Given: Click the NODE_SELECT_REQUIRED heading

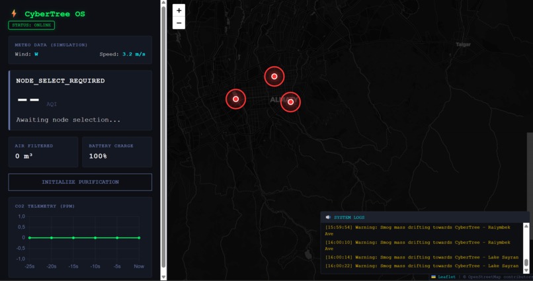Looking at the screenshot, I should 60,81.
